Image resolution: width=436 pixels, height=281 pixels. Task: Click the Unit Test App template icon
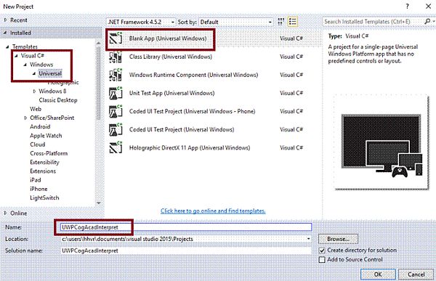point(116,93)
